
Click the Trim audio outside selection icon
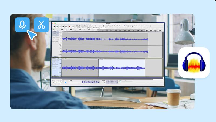click(x=82, y=28)
